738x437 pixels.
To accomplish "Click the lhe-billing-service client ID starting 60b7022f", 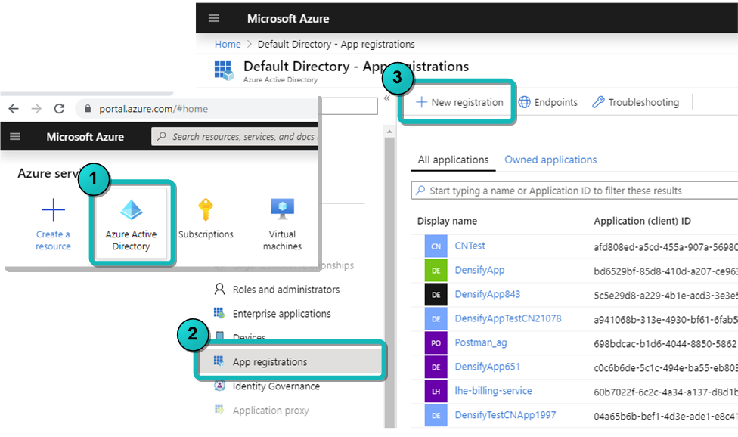I will [x=665, y=392].
